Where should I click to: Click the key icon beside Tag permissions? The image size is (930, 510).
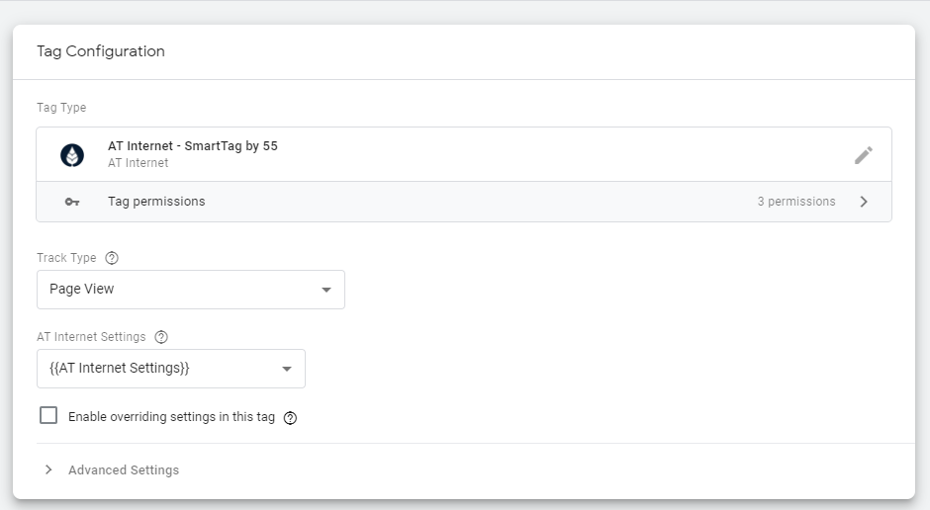coord(72,202)
